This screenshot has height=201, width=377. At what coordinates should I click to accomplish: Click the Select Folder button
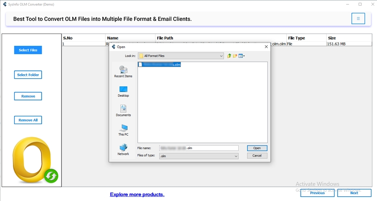(x=28, y=75)
